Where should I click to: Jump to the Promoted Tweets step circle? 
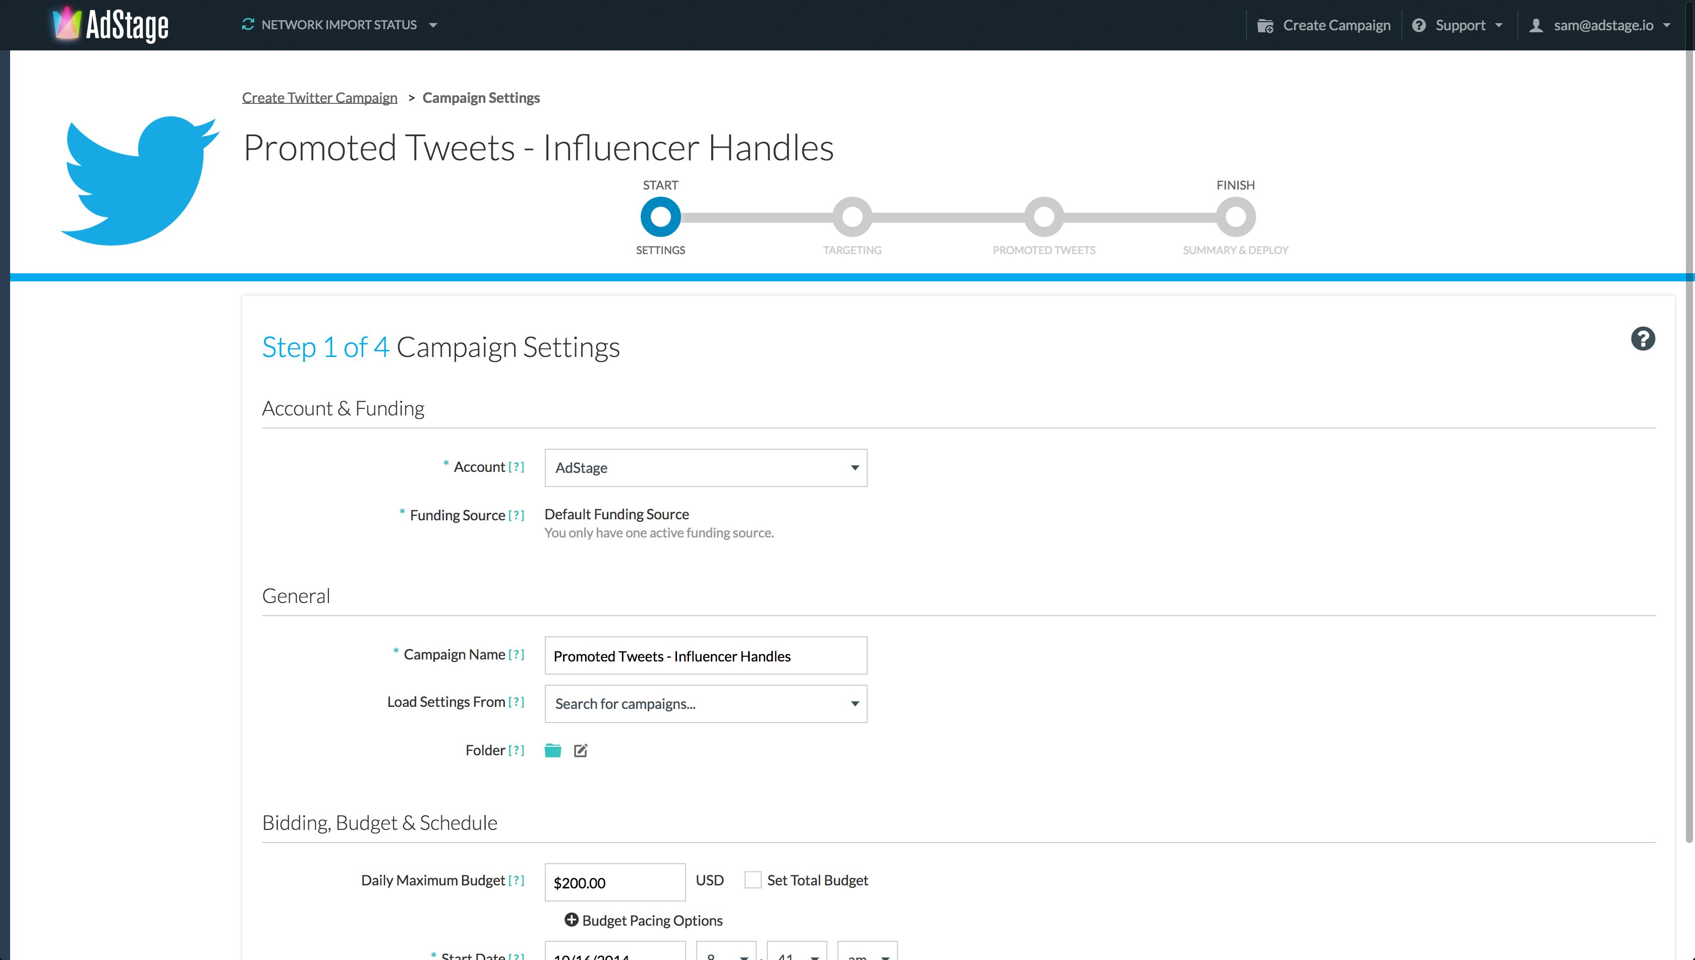[x=1044, y=217]
